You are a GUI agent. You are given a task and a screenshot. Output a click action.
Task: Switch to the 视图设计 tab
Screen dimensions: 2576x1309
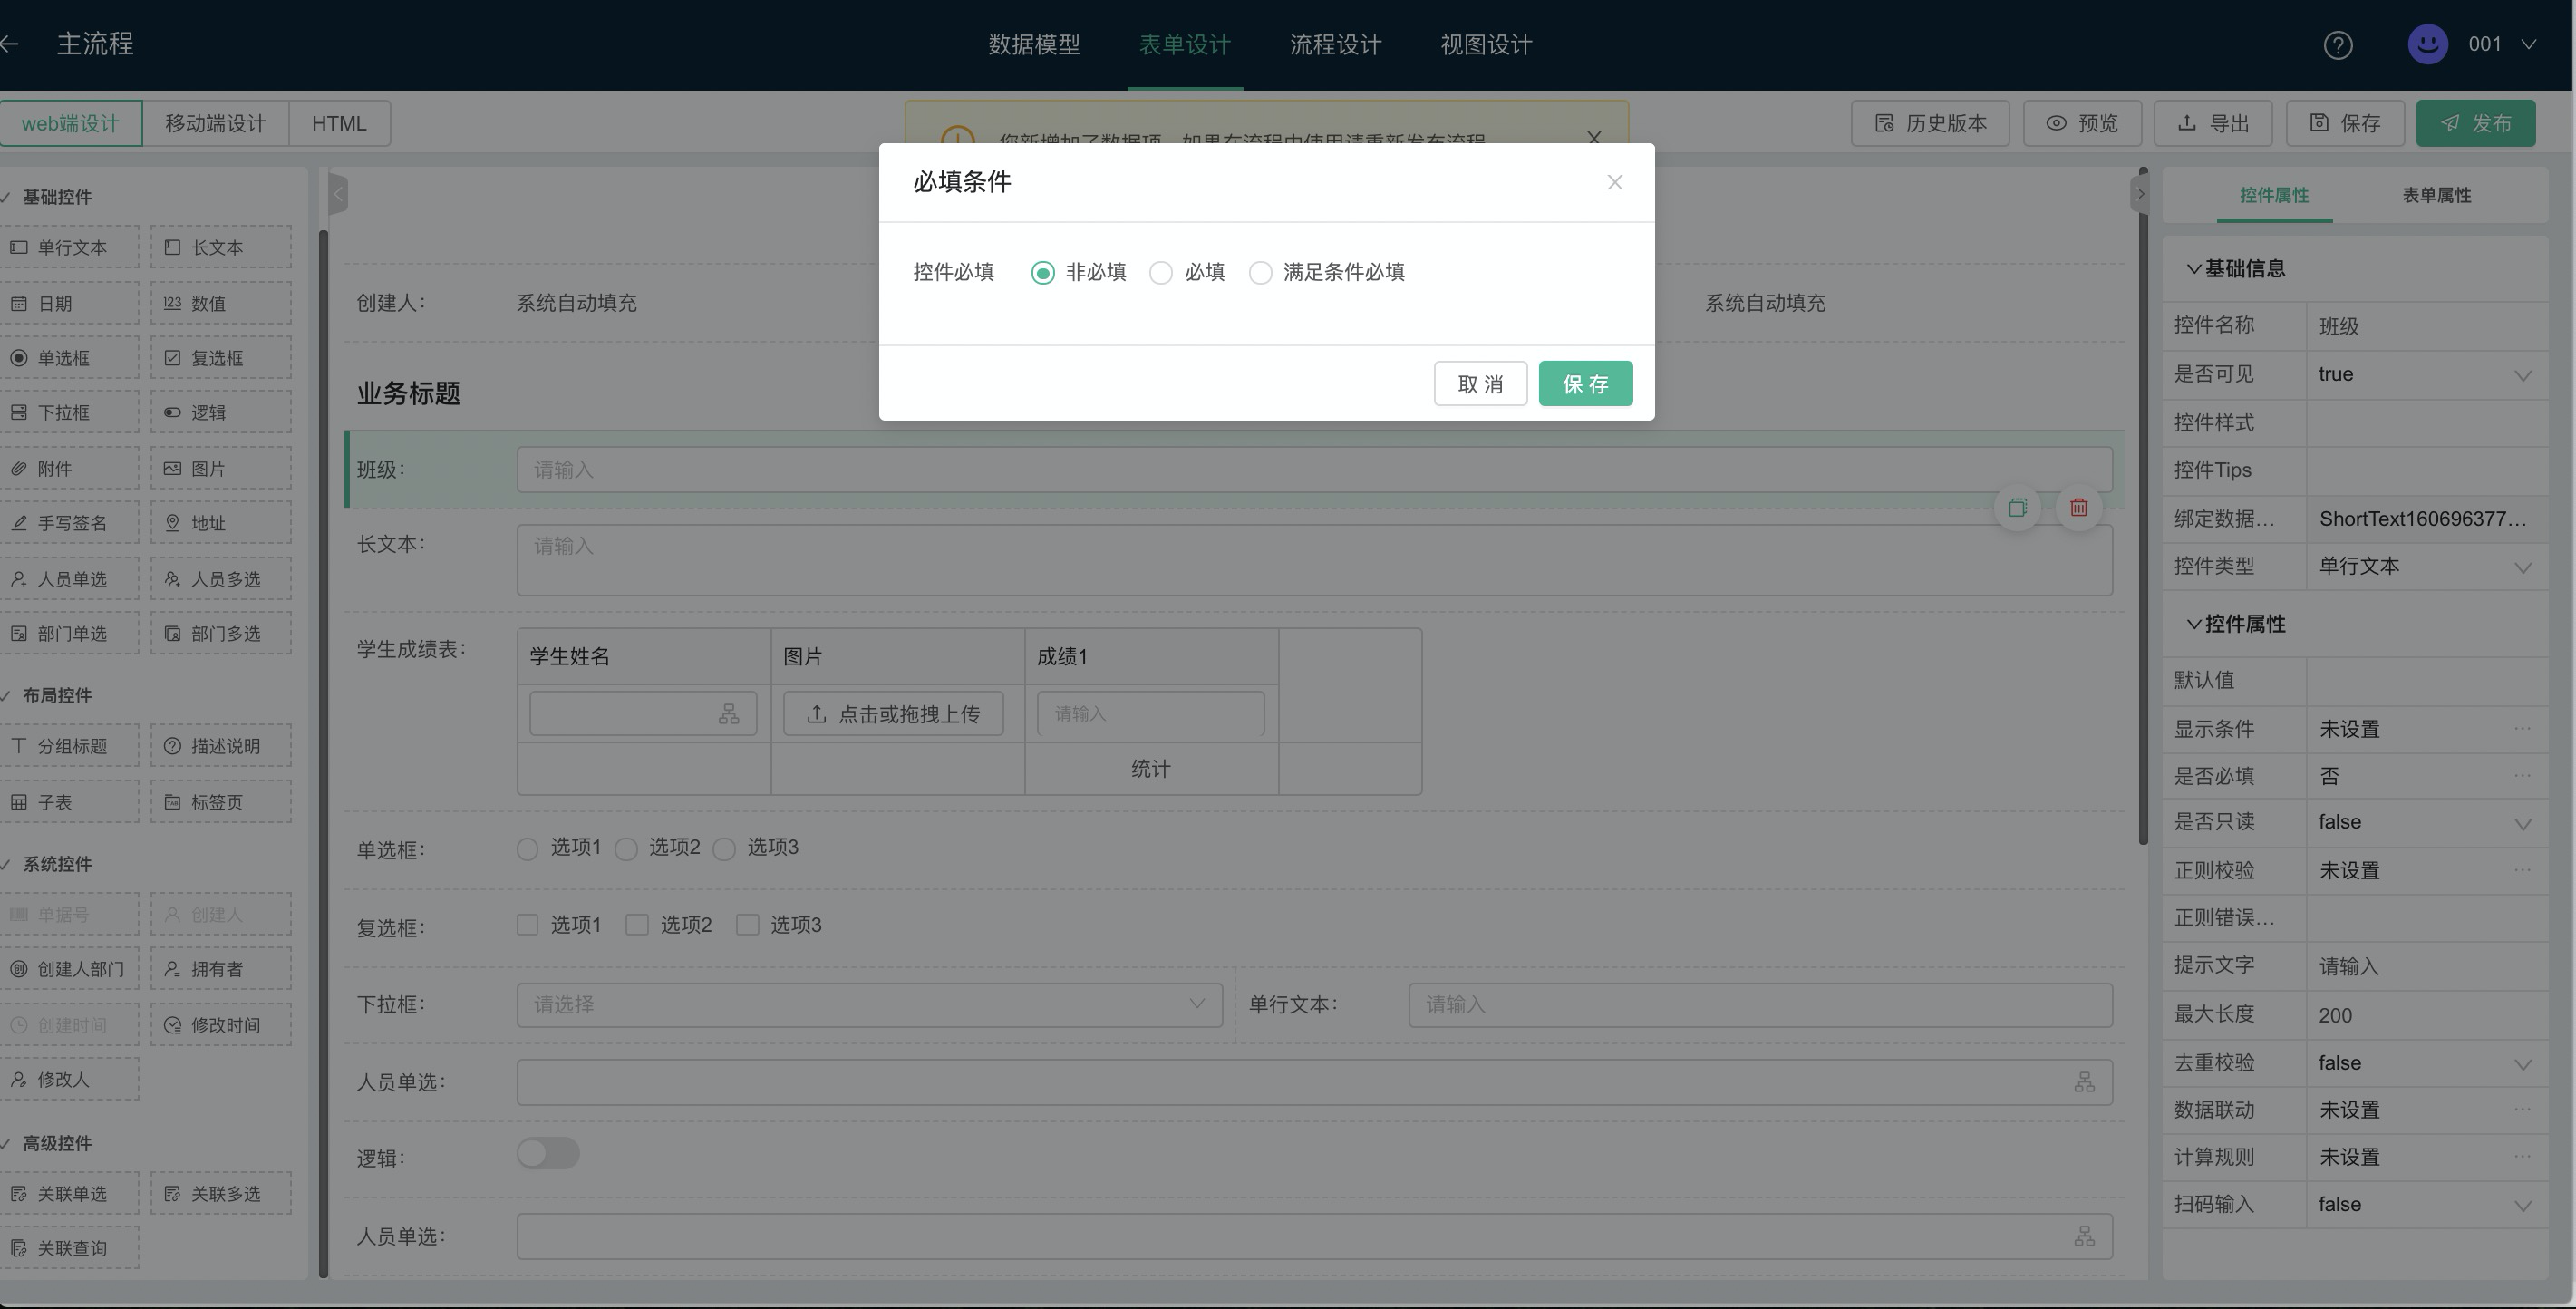(x=1486, y=45)
